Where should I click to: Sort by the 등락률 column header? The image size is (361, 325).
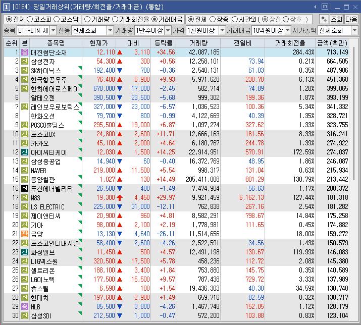(x=163, y=43)
